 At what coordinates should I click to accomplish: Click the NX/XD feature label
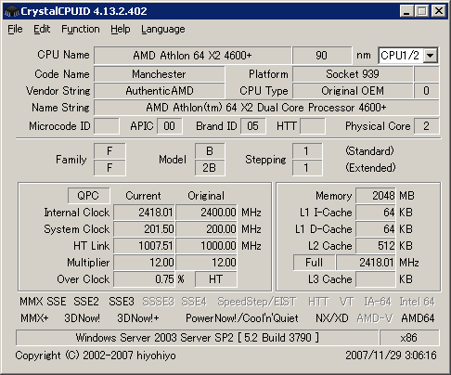click(x=332, y=318)
